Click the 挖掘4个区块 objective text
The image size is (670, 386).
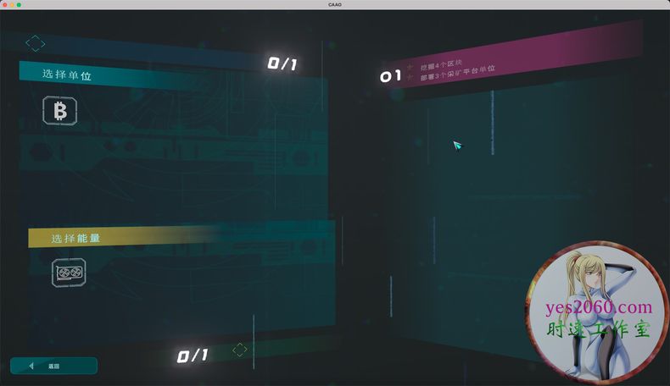tap(440, 63)
